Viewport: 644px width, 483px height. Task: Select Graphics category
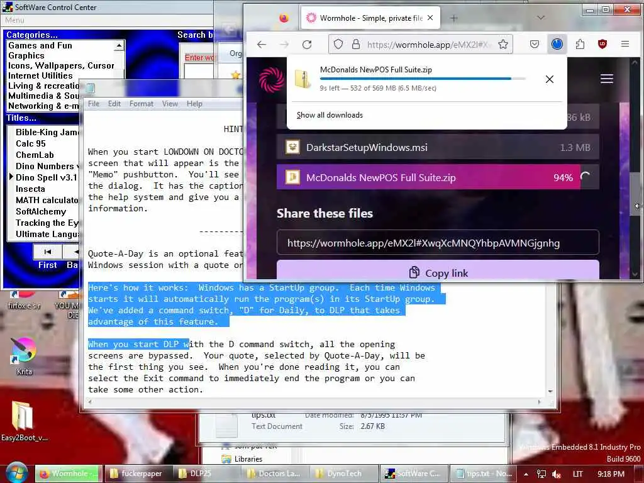[x=26, y=55]
